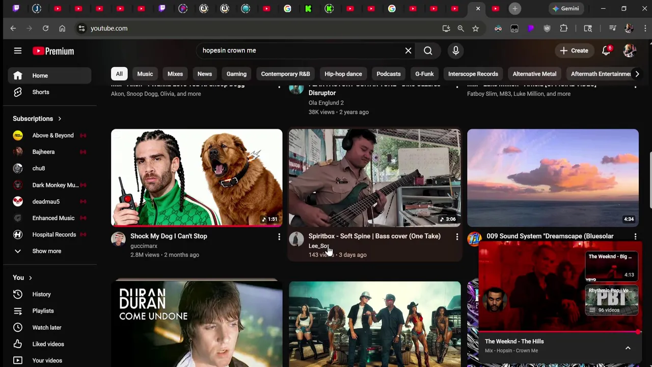Expand the Subscriptions section arrow
Image resolution: width=652 pixels, height=367 pixels.
(60, 119)
